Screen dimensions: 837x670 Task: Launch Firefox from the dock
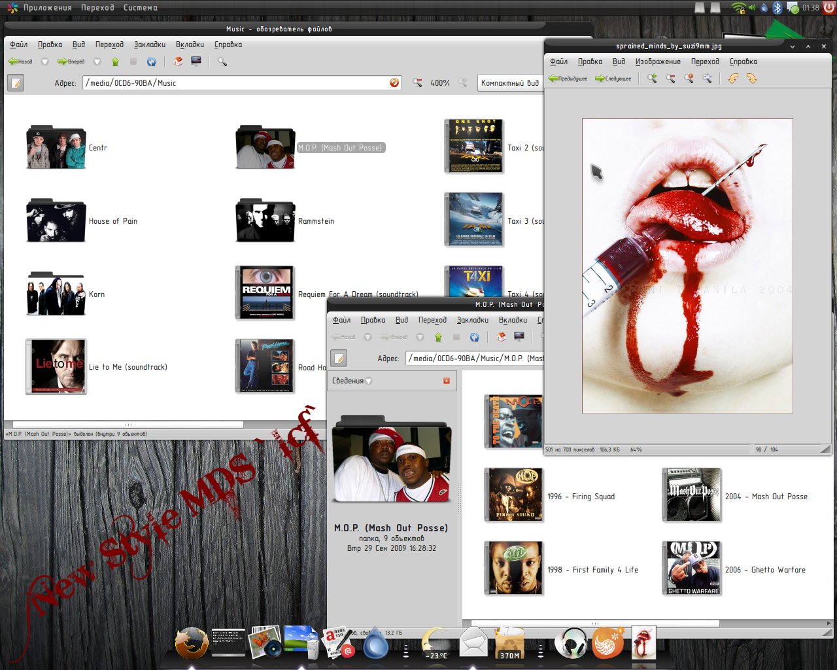pyautogui.click(x=192, y=643)
